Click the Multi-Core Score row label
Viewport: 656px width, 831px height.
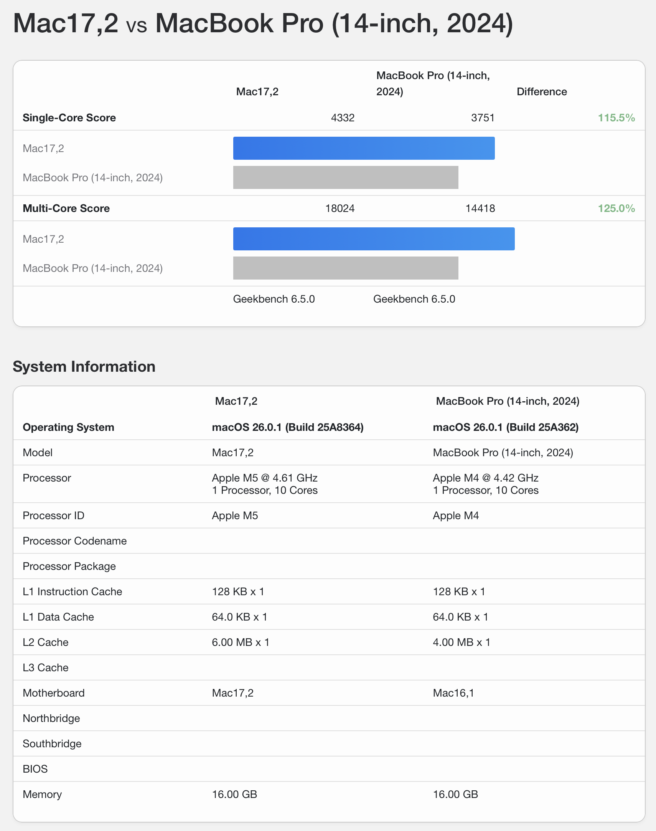[66, 209]
